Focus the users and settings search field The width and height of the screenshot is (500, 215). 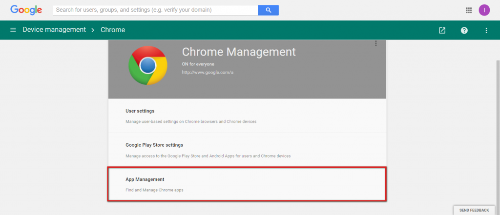click(x=155, y=10)
